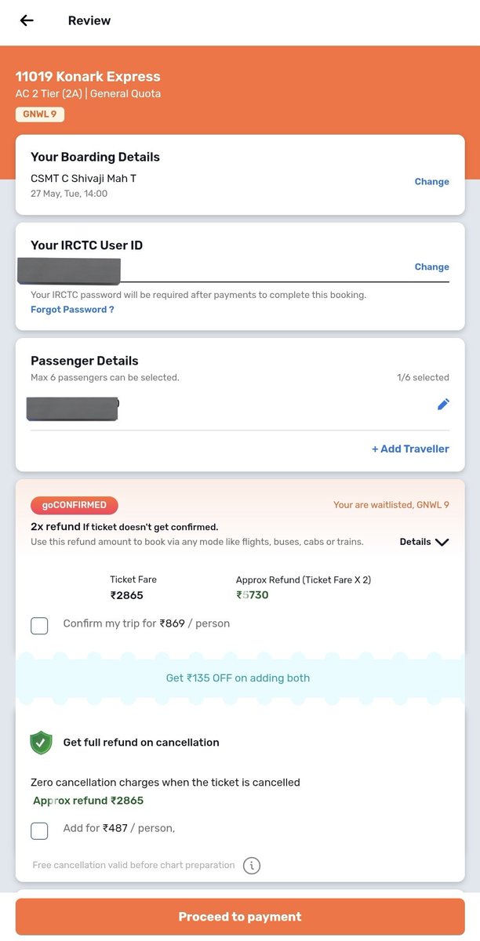Change the IRCTC User ID
This screenshot has height=941, width=480.
[431, 267]
